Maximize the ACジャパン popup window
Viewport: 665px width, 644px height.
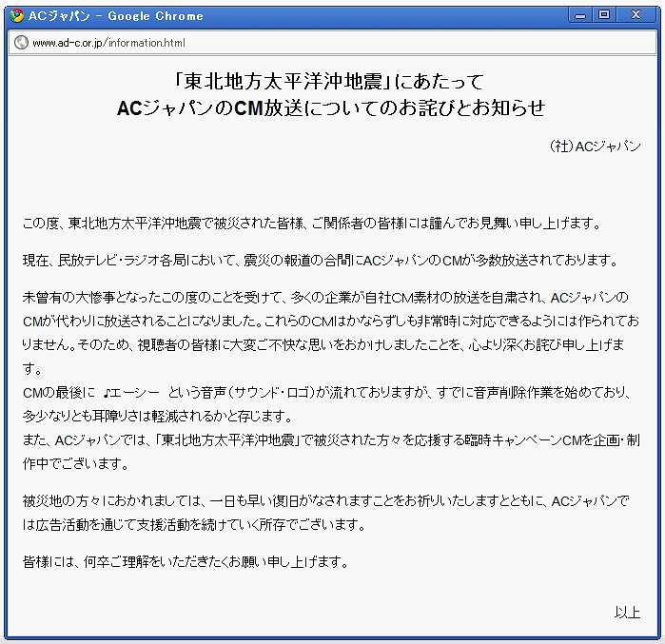tap(603, 15)
